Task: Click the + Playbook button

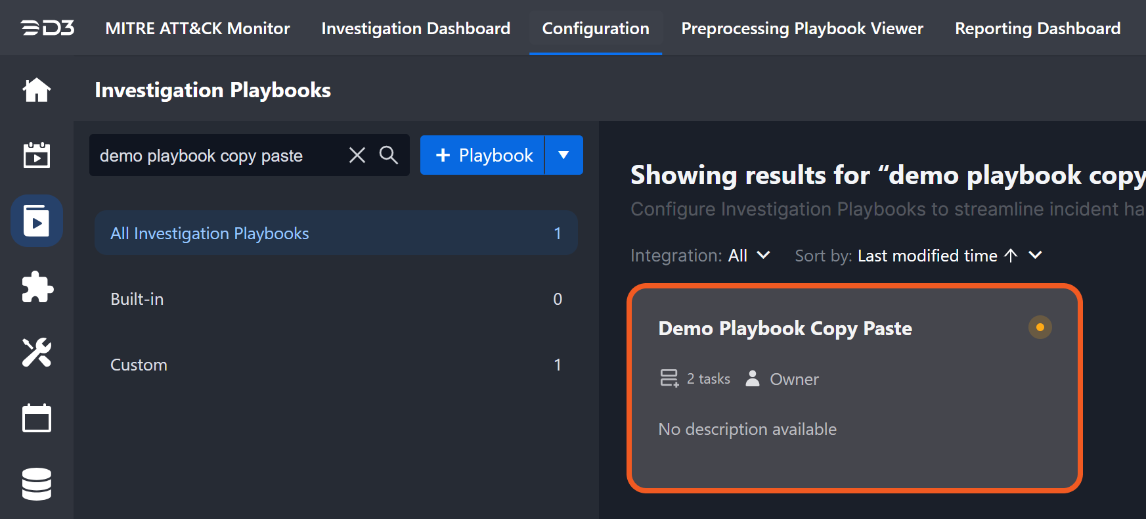Action: (483, 155)
